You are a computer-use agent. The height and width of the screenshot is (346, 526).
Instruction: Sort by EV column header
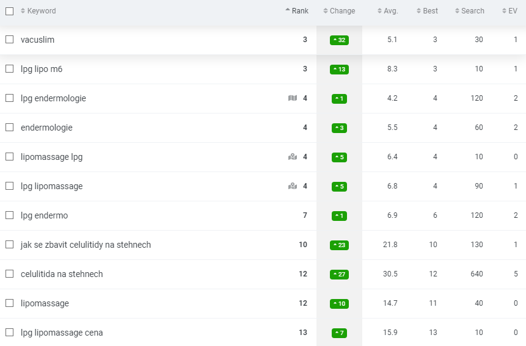click(510, 11)
